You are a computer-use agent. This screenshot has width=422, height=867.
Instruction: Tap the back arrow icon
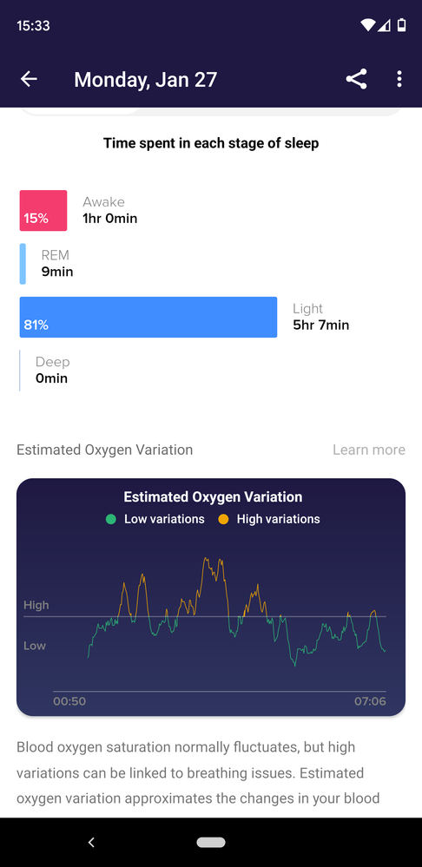point(29,79)
